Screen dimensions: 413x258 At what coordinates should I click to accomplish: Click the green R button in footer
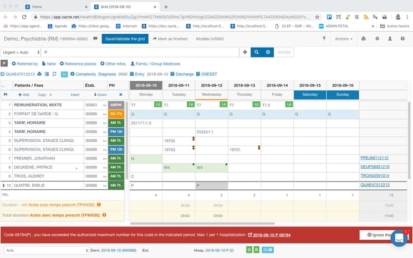tap(257, 250)
